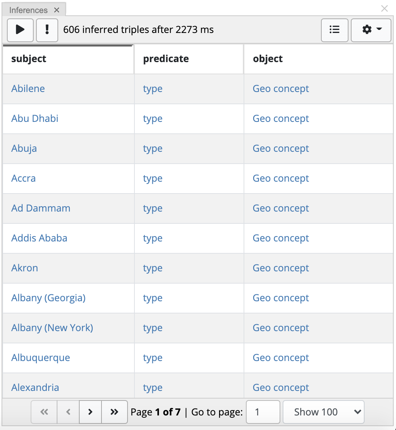This screenshot has height=430, width=396.
Task: Open the results list view icon
Action: [x=334, y=30]
